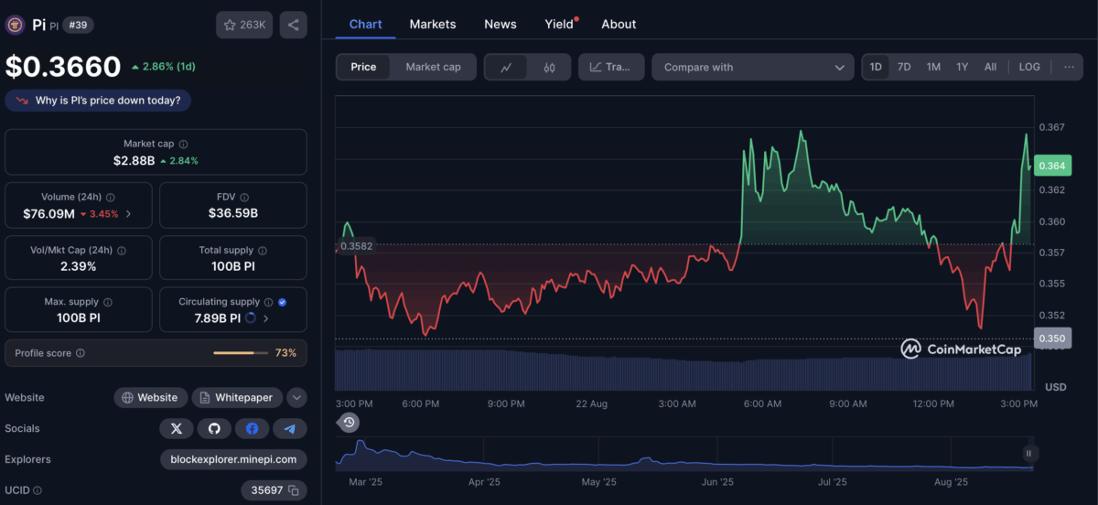Click the verified badge on Circulating supply
Viewport: 1098px width, 505px height.
click(282, 303)
